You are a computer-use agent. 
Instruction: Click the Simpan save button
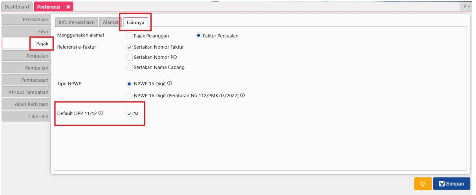point(452,184)
